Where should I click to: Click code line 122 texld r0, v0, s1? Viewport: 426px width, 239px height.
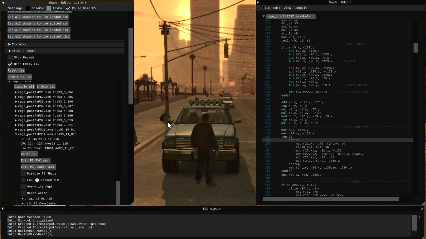pyautogui.click(x=296, y=40)
